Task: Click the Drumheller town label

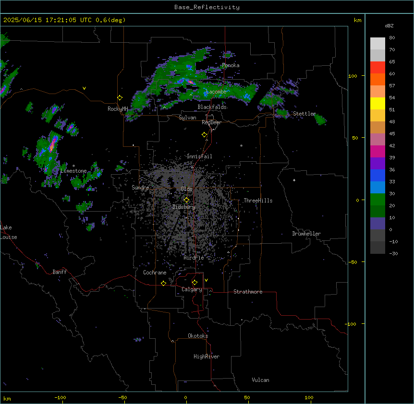Action: pos(306,234)
